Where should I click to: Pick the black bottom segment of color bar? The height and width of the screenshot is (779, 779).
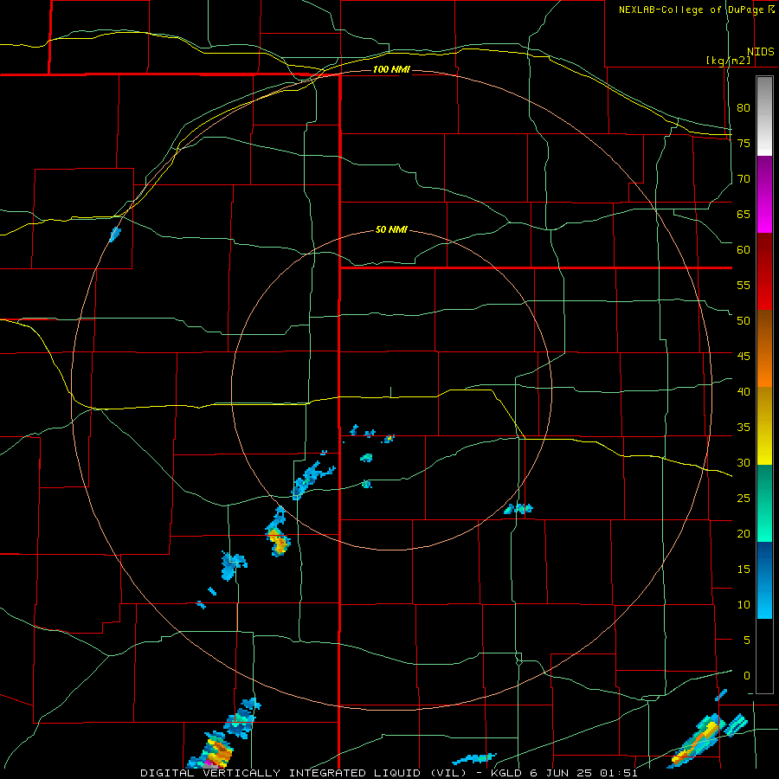[764, 656]
